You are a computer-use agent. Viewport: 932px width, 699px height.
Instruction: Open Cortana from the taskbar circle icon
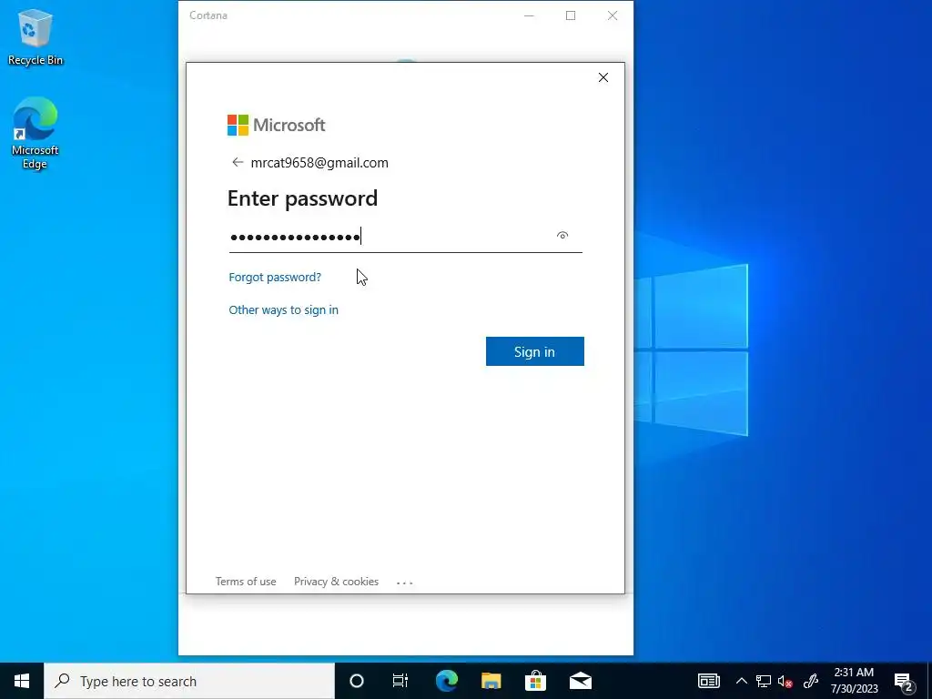coord(357,681)
